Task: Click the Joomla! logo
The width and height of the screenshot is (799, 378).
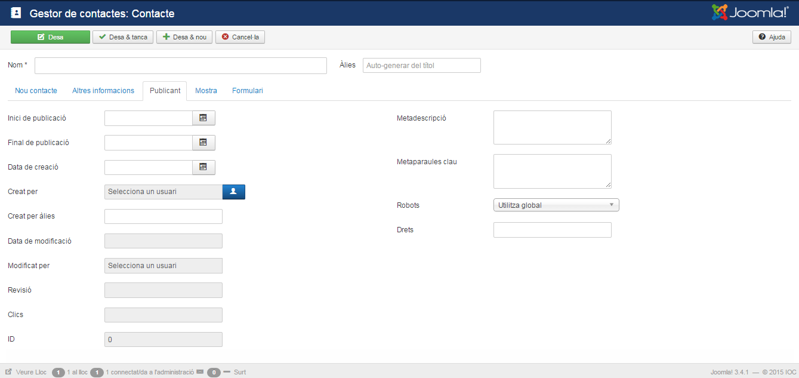Action: coord(750,13)
